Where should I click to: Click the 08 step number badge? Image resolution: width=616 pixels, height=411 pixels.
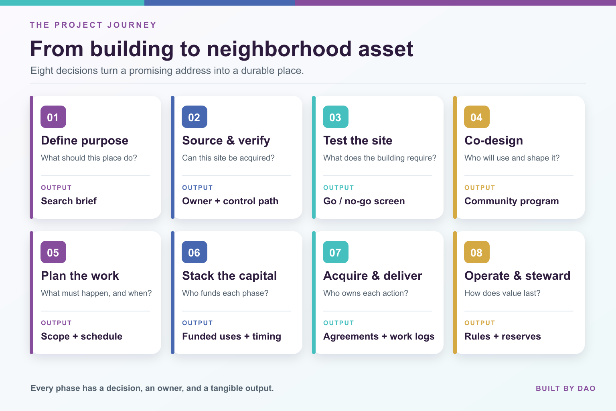pos(477,252)
